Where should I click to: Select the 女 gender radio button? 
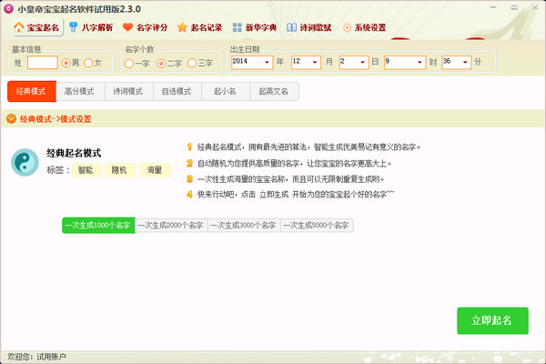(x=88, y=63)
